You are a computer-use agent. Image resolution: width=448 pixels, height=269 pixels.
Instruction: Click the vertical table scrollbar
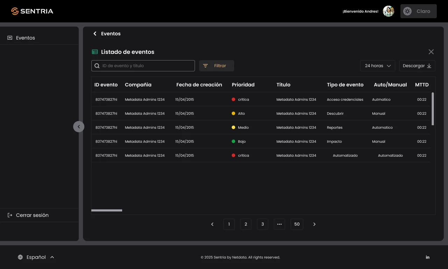coord(433,109)
